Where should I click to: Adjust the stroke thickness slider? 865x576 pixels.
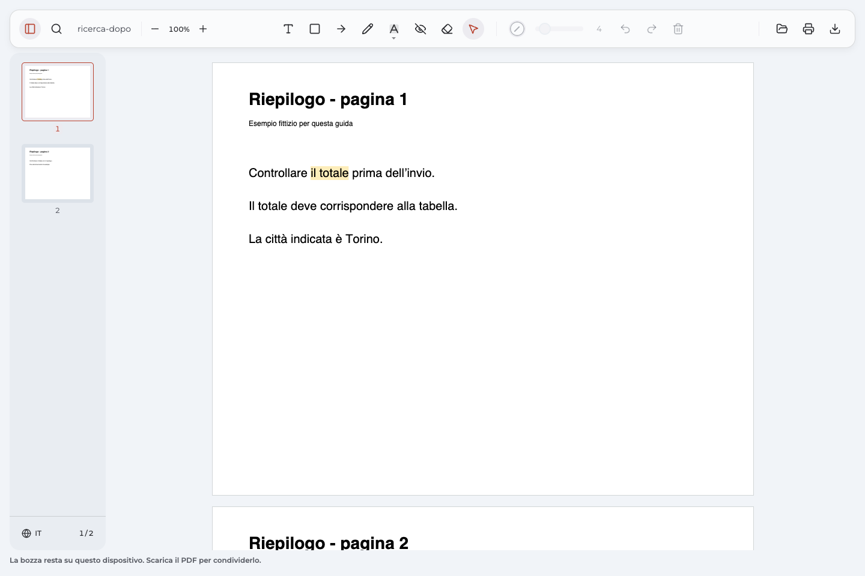click(x=559, y=29)
